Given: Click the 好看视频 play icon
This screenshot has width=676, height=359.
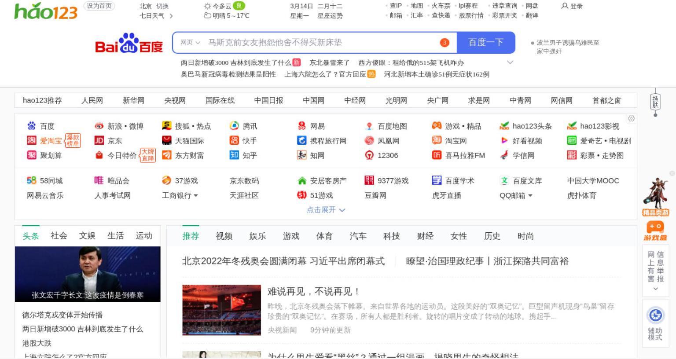Looking at the screenshot, I should [x=504, y=141].
